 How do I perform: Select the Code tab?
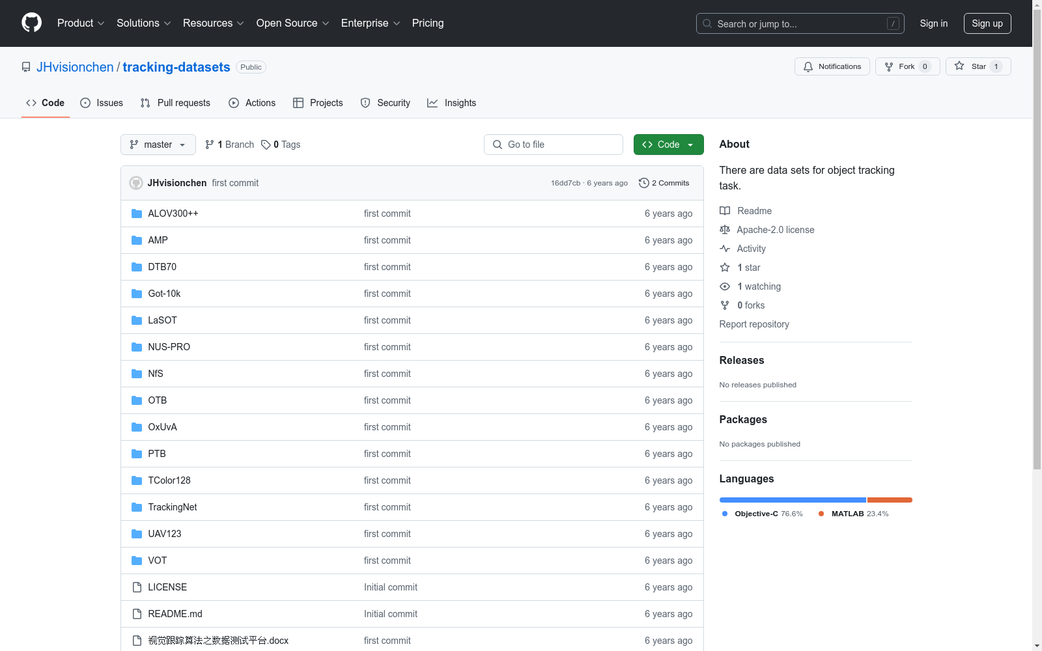click(46, 103)
